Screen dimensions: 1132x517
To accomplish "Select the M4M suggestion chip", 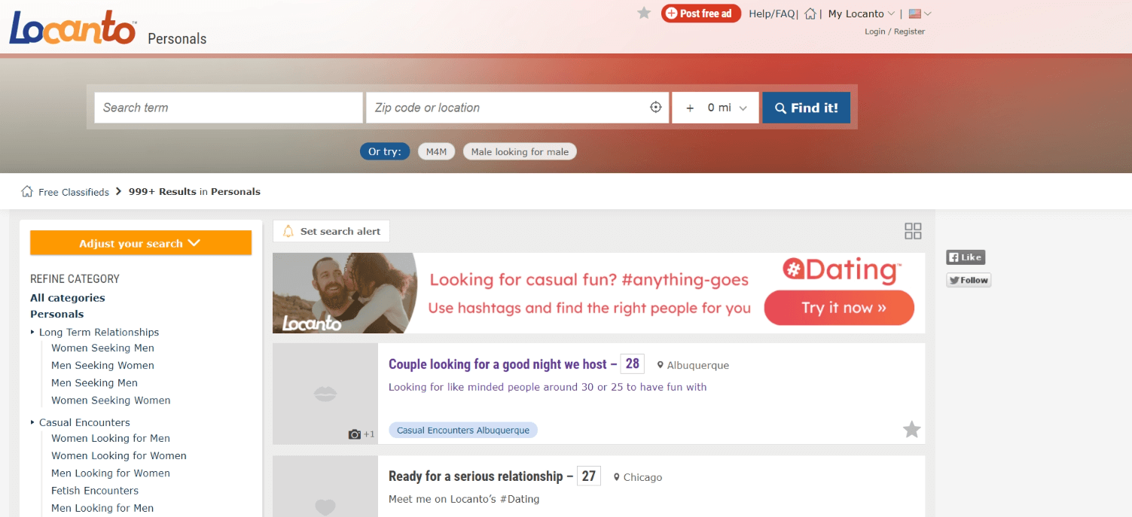I will (437, 151).
